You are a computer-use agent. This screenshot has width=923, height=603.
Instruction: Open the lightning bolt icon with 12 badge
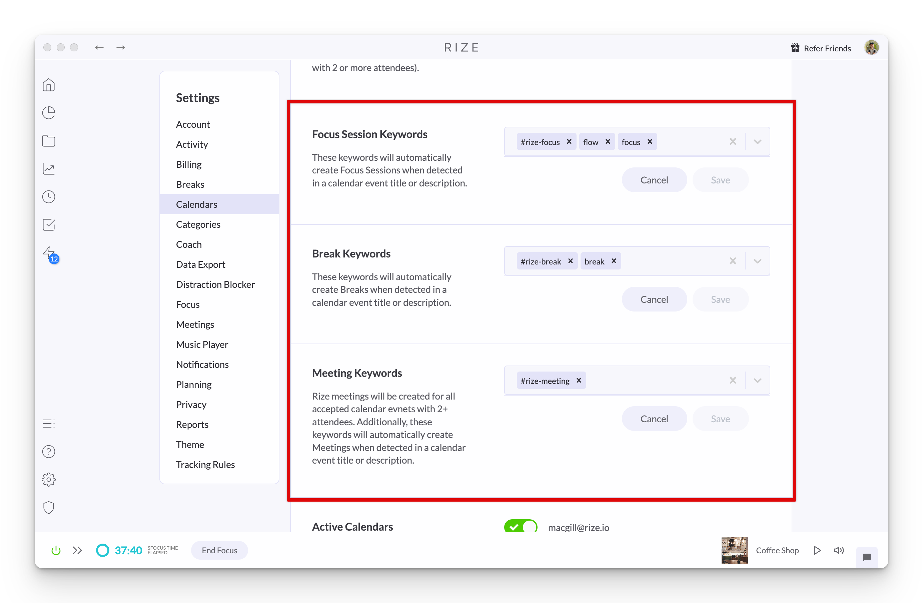coord(50,255)
